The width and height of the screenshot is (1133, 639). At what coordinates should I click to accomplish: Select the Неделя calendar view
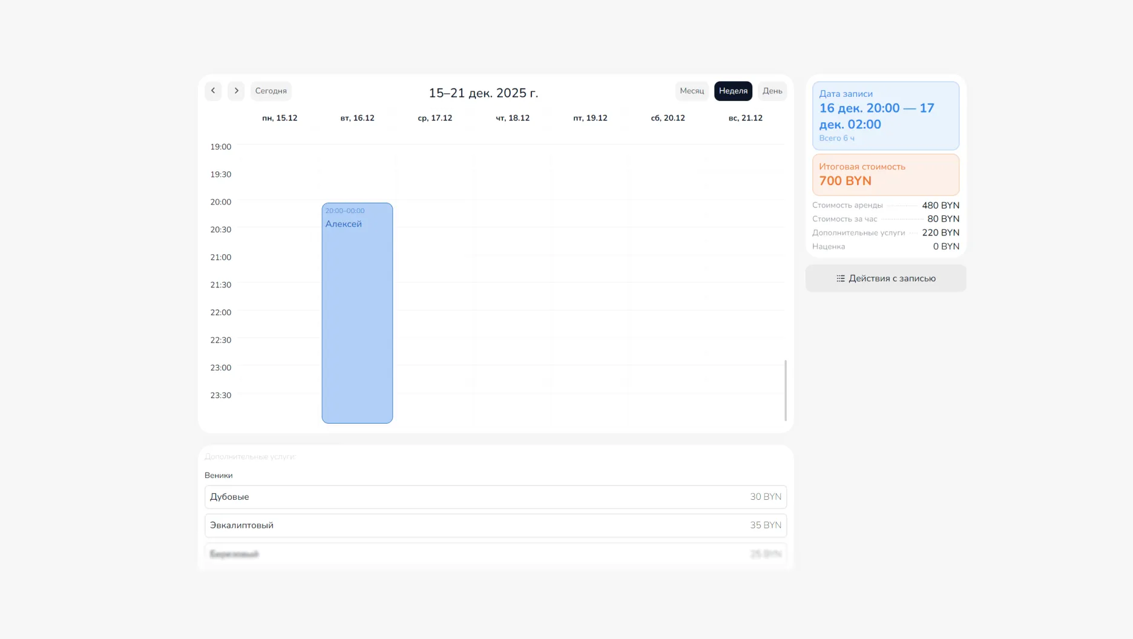tap(733, 91)
